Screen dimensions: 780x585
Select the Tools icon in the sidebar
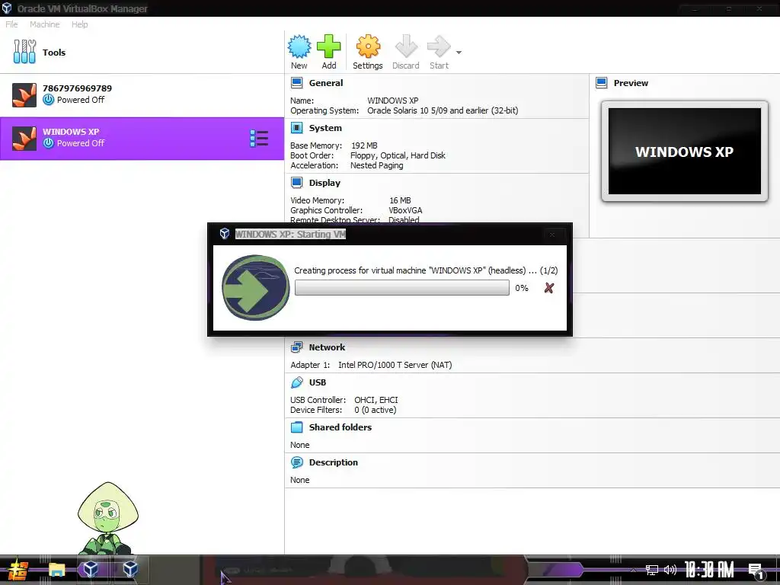coord(24,52)
